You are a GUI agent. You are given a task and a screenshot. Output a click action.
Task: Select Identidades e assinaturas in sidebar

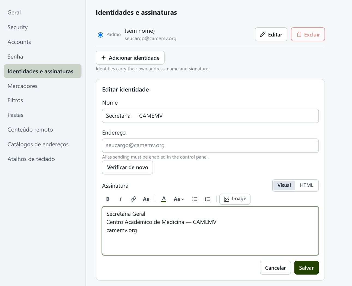coord(43,71)
